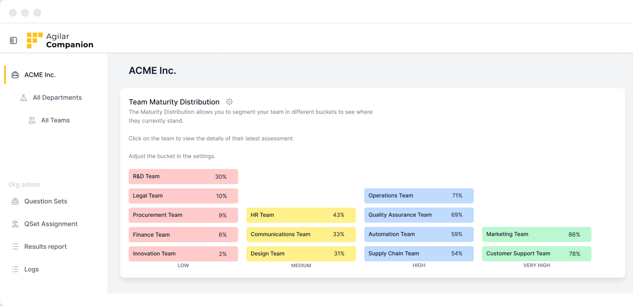
Task: Click the Results report list icon
Action: (x=15, y=247)
